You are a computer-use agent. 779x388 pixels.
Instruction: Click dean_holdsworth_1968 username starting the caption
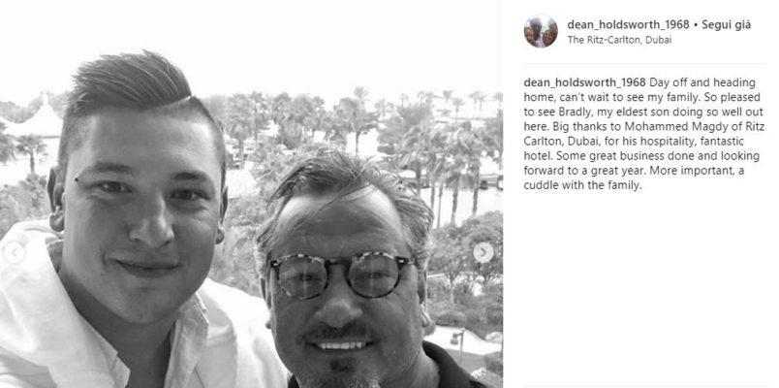click(584, 82)
